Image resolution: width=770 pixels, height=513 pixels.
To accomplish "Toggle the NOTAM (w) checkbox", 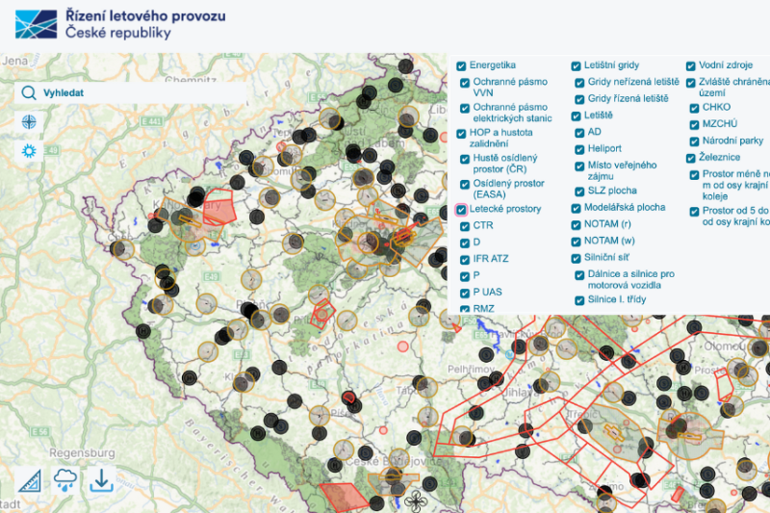I will (x=576, y=242).
